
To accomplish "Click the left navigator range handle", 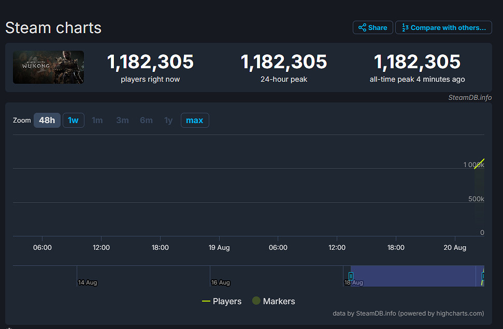I will click(x=351, y=276).
